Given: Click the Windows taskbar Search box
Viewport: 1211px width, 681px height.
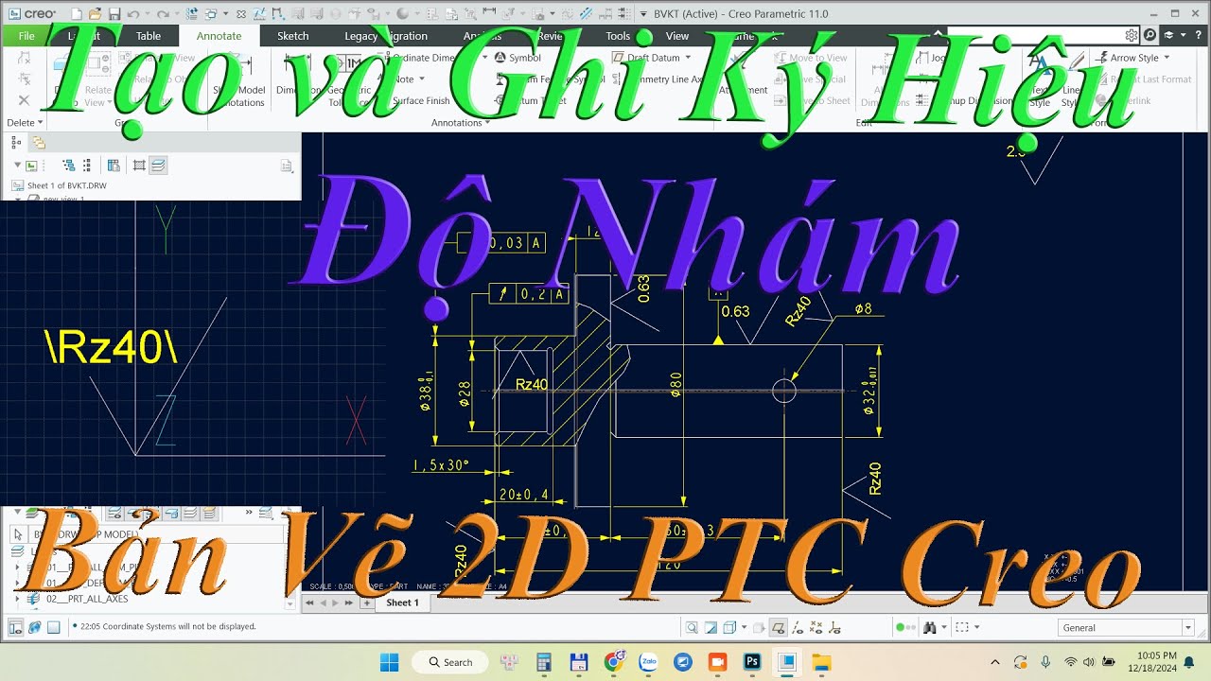Looking at the screenshot, I should 450,662.
